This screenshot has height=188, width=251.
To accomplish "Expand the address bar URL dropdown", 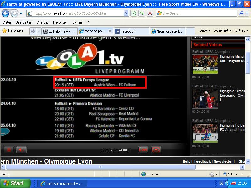I will 126,13.
